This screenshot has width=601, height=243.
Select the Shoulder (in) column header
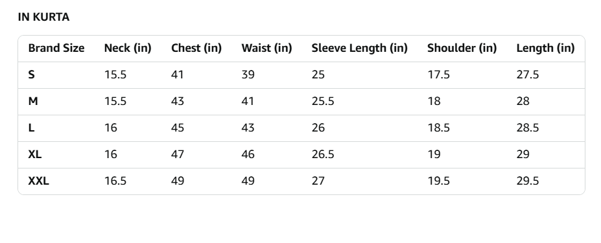pyautogui.click(x=462, y=49)
